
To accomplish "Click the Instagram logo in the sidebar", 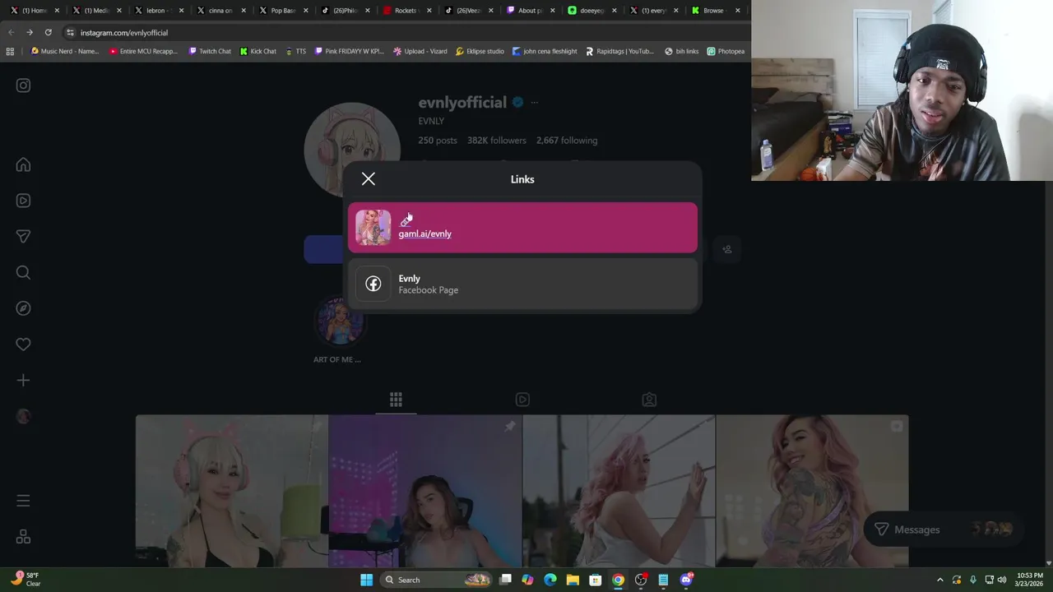I will coord(23,86).
